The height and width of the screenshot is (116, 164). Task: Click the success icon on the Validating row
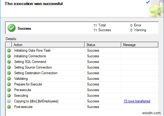point(9,79)
